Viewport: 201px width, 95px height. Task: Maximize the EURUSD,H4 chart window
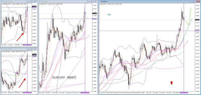[195, 1]
